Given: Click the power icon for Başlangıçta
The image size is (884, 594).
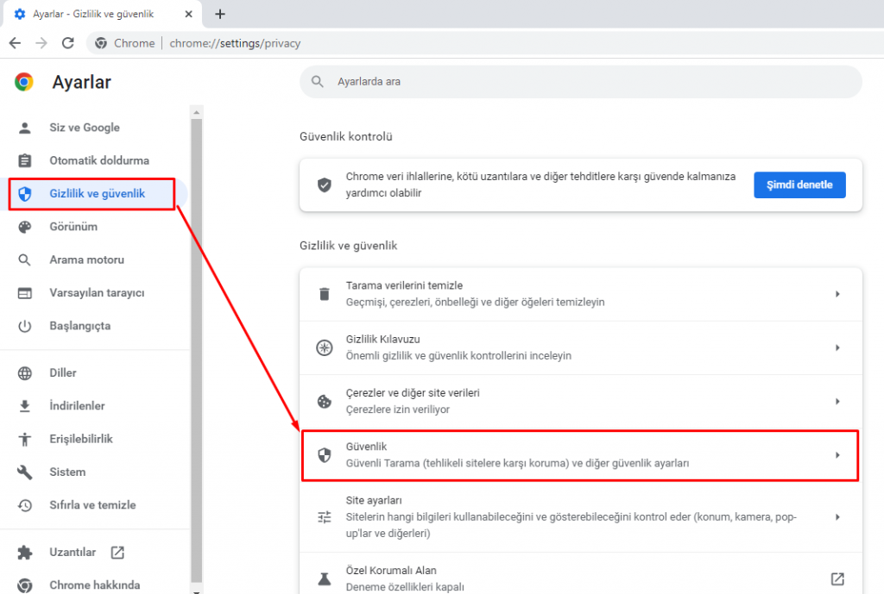Looking at the screenshot, I should pos(25,326).
